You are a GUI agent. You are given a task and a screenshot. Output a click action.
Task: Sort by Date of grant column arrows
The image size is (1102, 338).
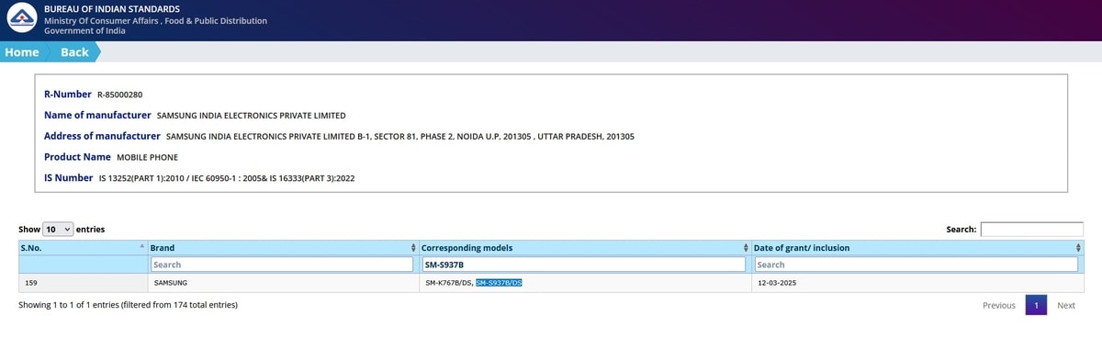[x=1078, y=248]
